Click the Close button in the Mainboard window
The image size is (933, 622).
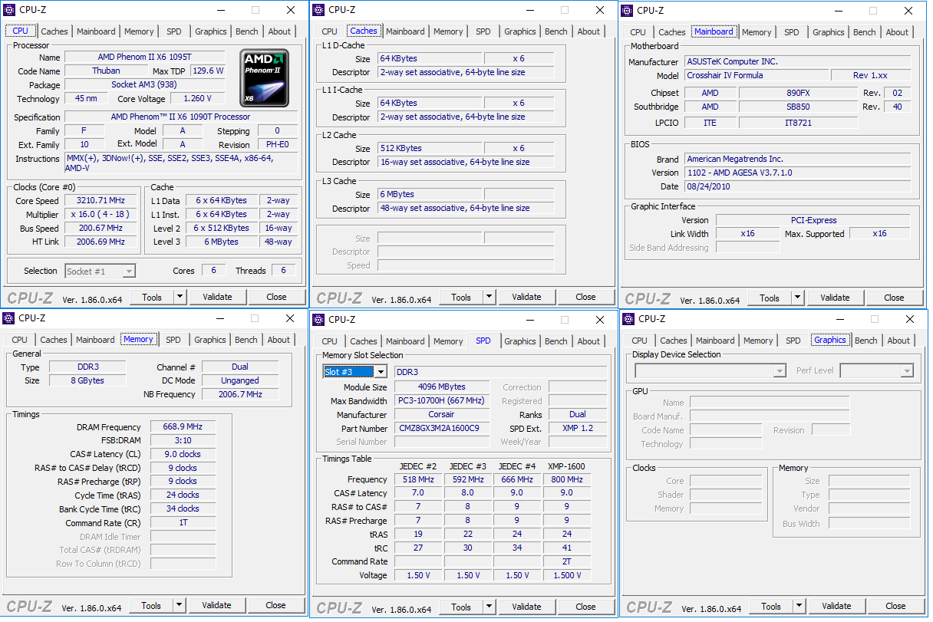point(894,298)
